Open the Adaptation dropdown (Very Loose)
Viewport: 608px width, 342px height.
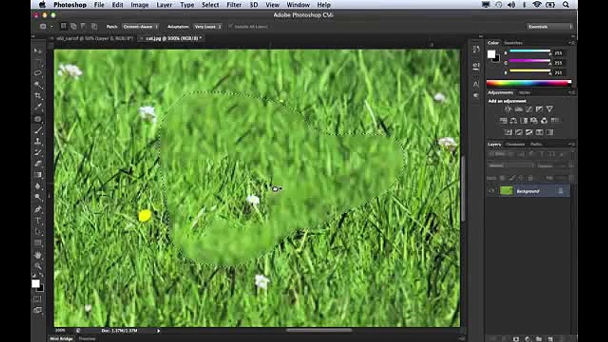tap(208, 27)
